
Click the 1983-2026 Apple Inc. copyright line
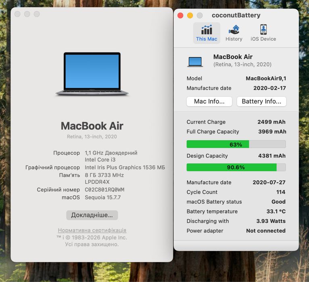point(92,238)
